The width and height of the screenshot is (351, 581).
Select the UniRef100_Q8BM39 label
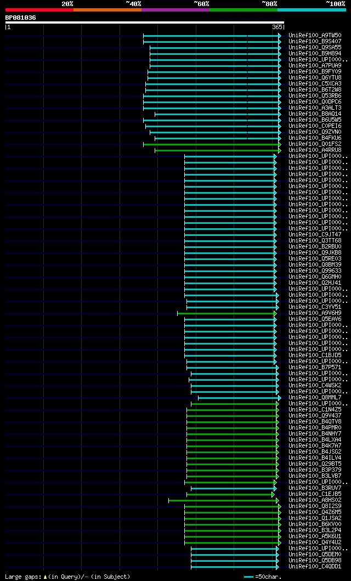point(315,265)
